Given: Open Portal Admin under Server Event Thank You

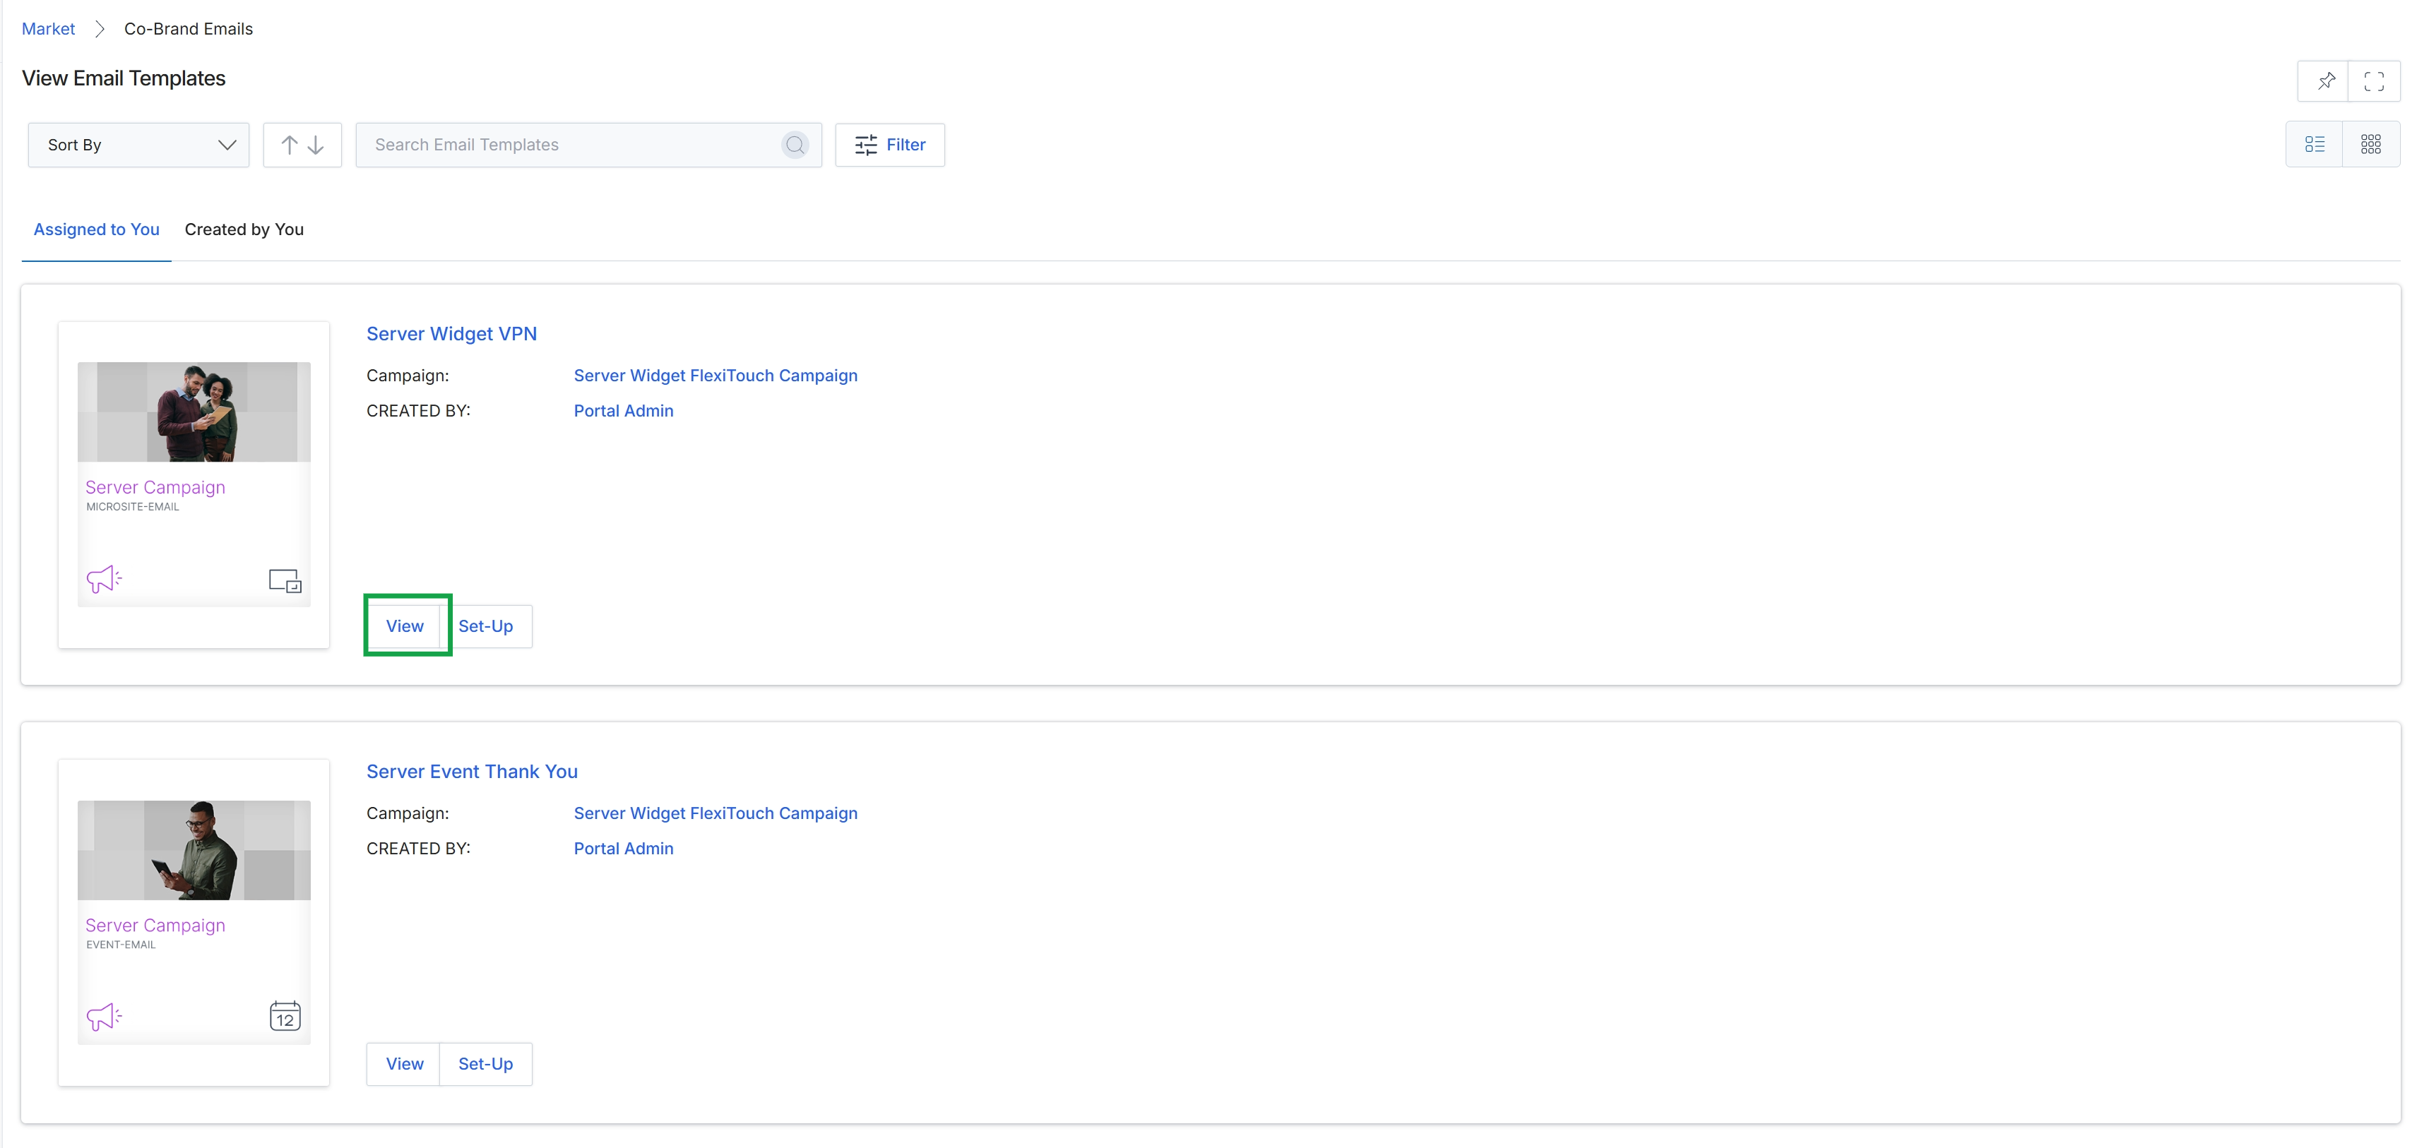Looking at the screenshot, I should [623, 849].
